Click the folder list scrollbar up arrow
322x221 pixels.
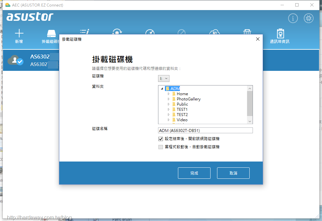[x=250, y=88]
